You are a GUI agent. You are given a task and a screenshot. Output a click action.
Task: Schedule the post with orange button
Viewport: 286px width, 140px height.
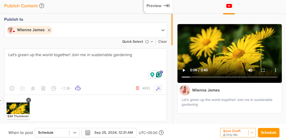pos(269,133)
